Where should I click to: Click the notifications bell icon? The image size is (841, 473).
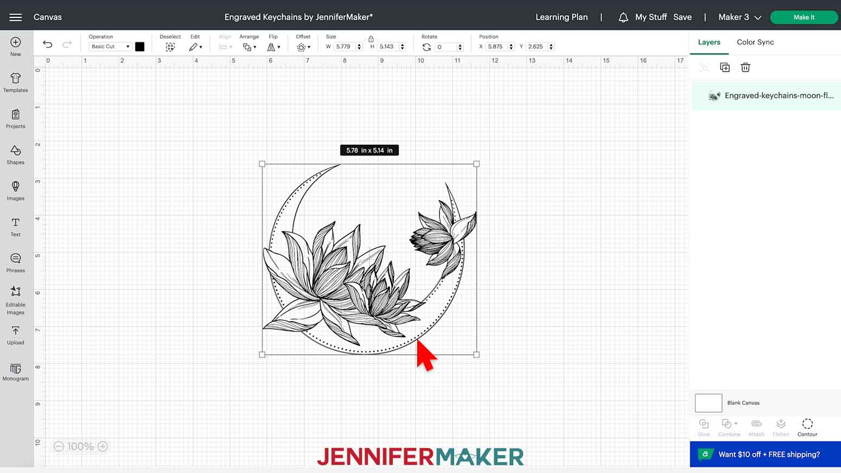623,17
